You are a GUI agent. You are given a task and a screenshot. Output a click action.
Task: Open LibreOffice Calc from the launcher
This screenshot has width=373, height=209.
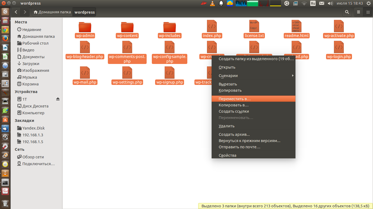[5, 57]
